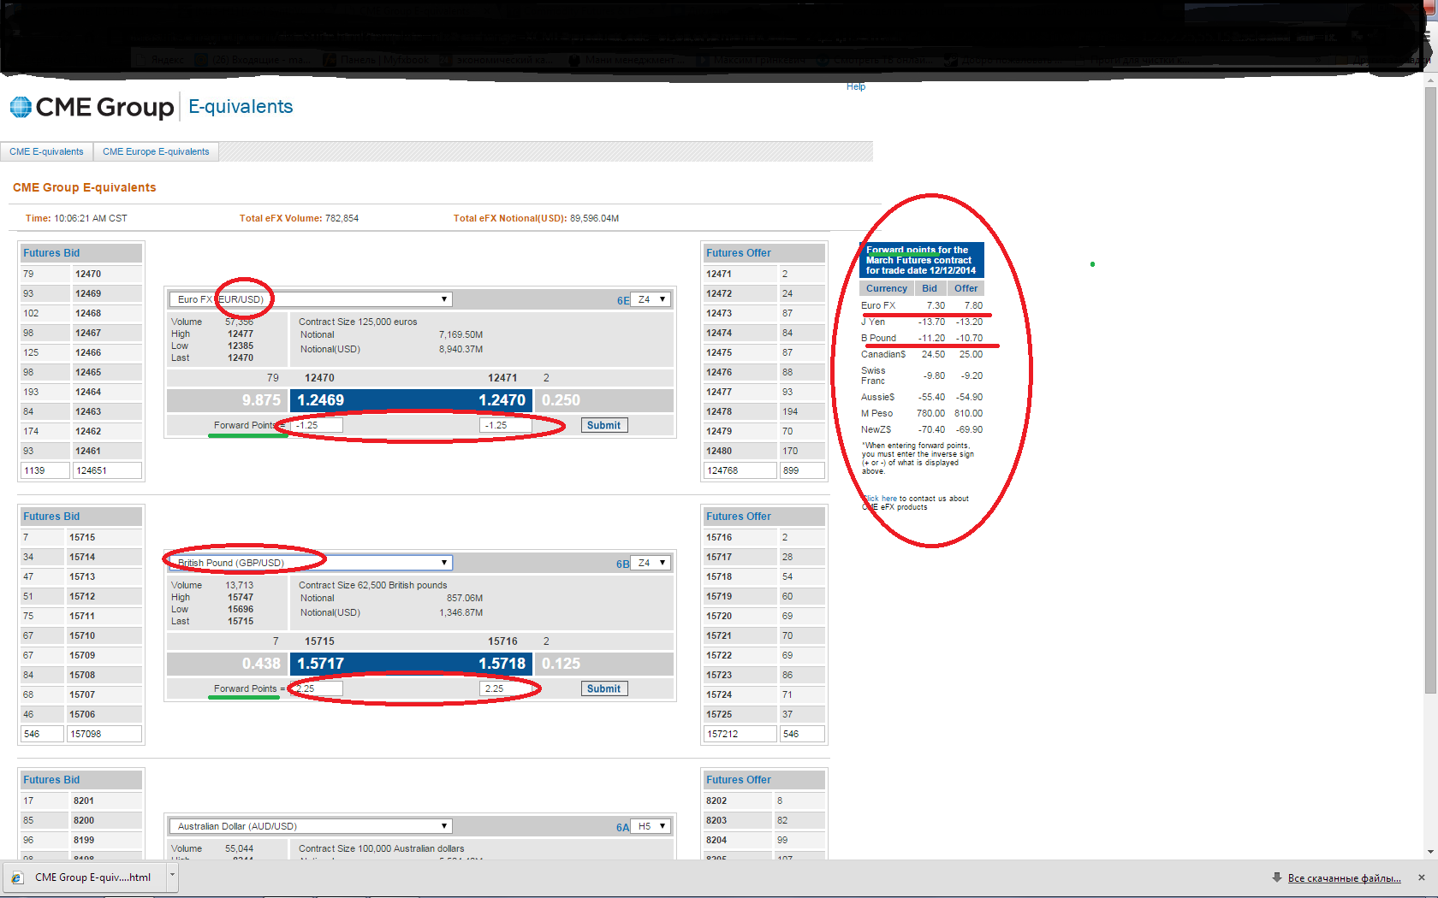Switch to the CME Europe E-quivalents tab
Image resolution: width=1438 pixels, height=898 pixels.
pyautogui.click(x=156, y=151)
